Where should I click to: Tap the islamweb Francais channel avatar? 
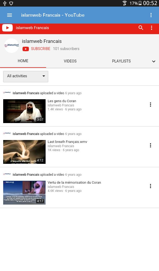(x=11, y=46)
